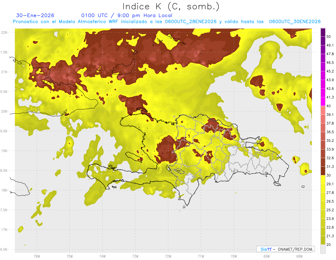
Task: Click the longitude axis label 68W
Action: click(299, 256)
